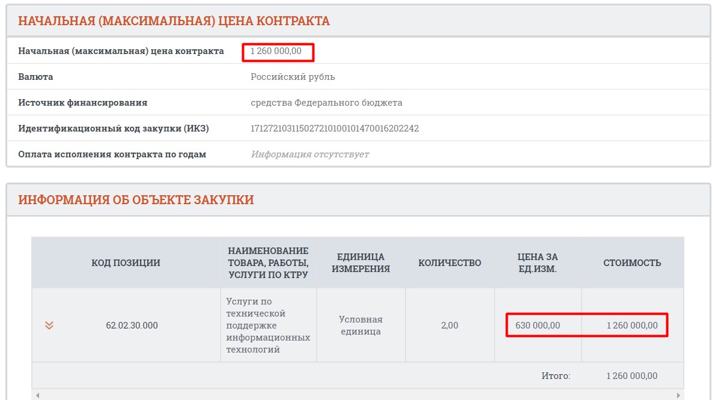The height and width of the screenshot is (400, 718).
Task: Click the СТОИМОСТЬ column header
Action: click(632, 262)
